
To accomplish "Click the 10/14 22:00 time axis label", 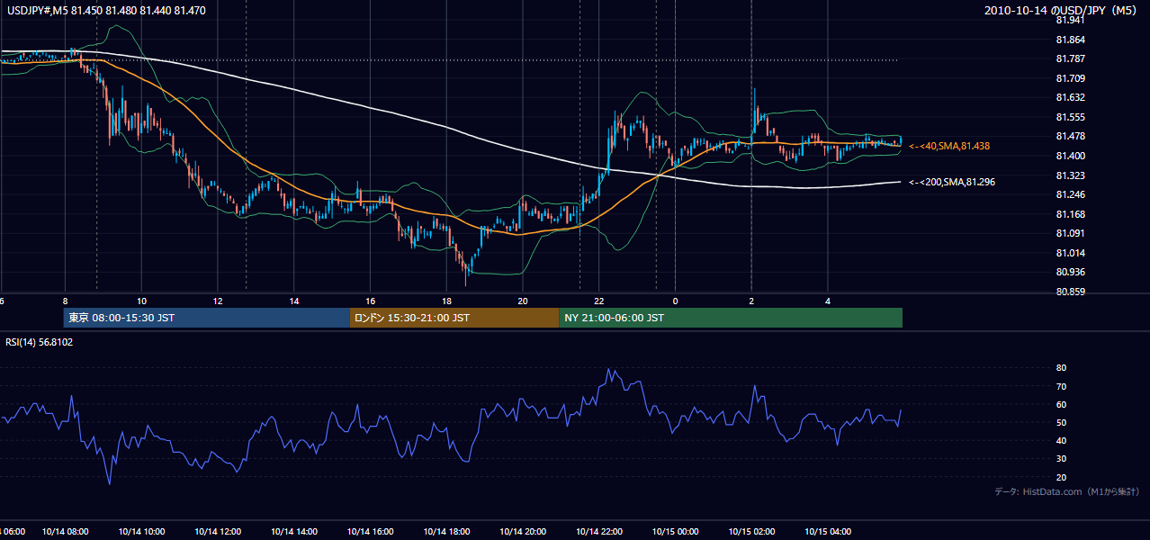I will coord(599,532).
